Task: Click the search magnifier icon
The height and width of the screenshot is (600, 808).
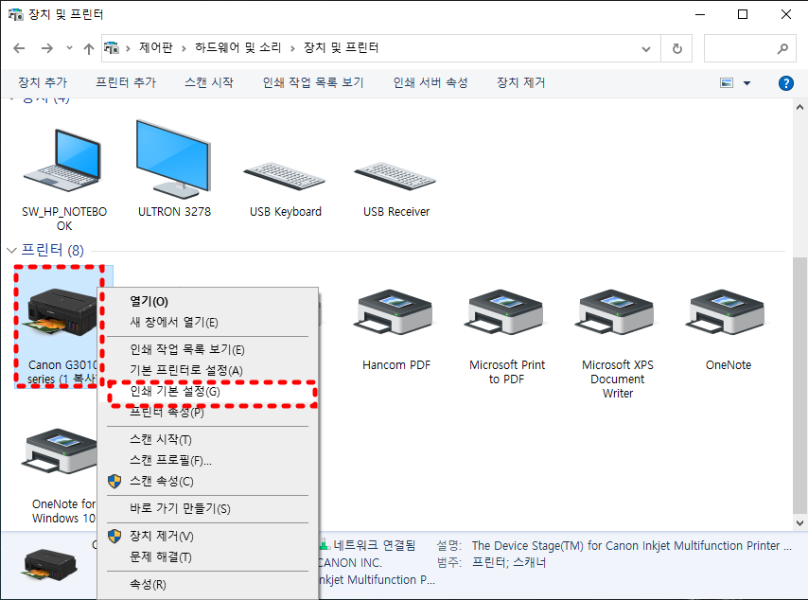Action: [782, 48]
